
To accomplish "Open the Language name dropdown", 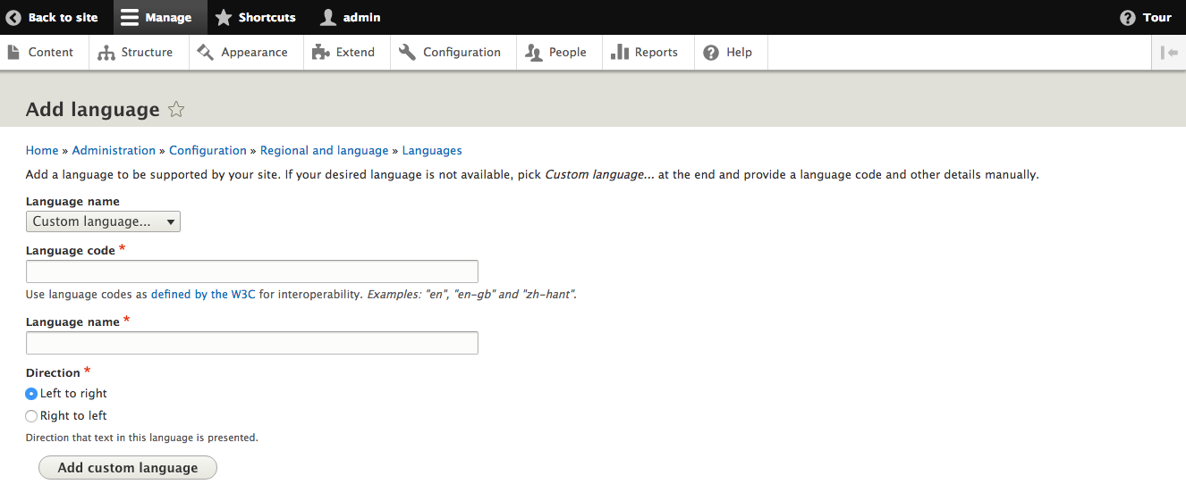I will [103, 221].
